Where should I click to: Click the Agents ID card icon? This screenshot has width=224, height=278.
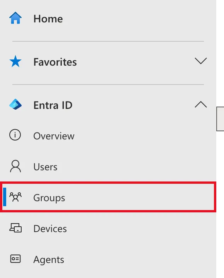coord(15,259)
